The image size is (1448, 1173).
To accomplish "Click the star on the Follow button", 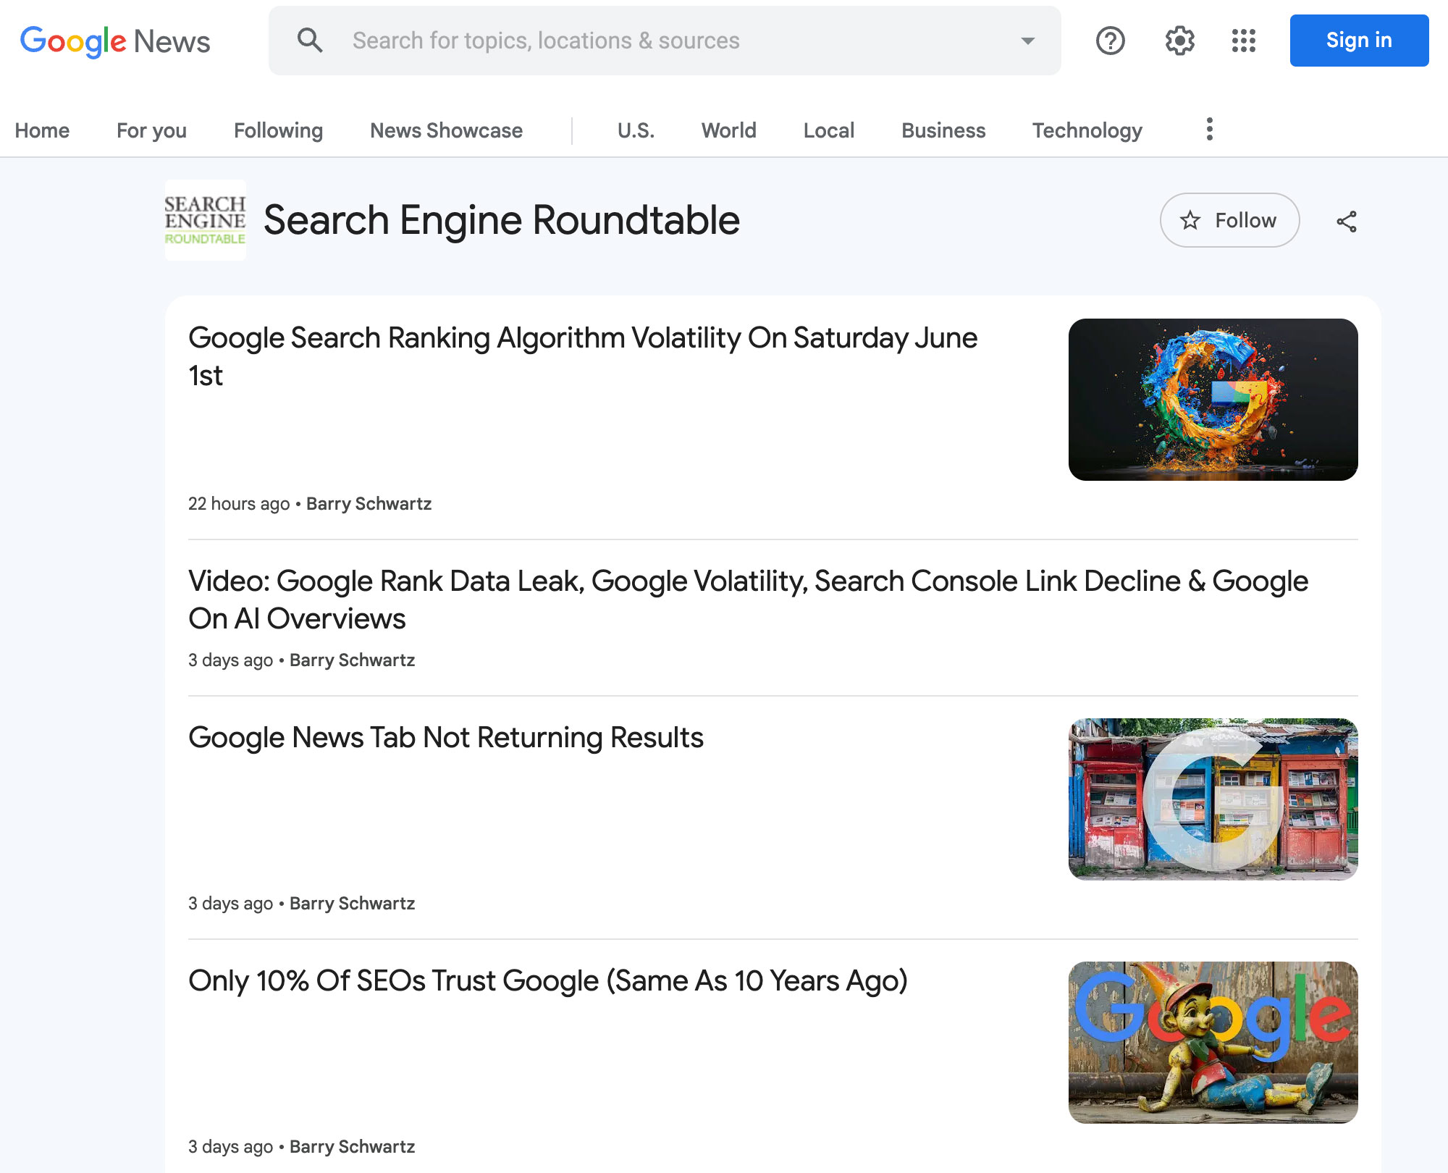I will [1190, 221].
